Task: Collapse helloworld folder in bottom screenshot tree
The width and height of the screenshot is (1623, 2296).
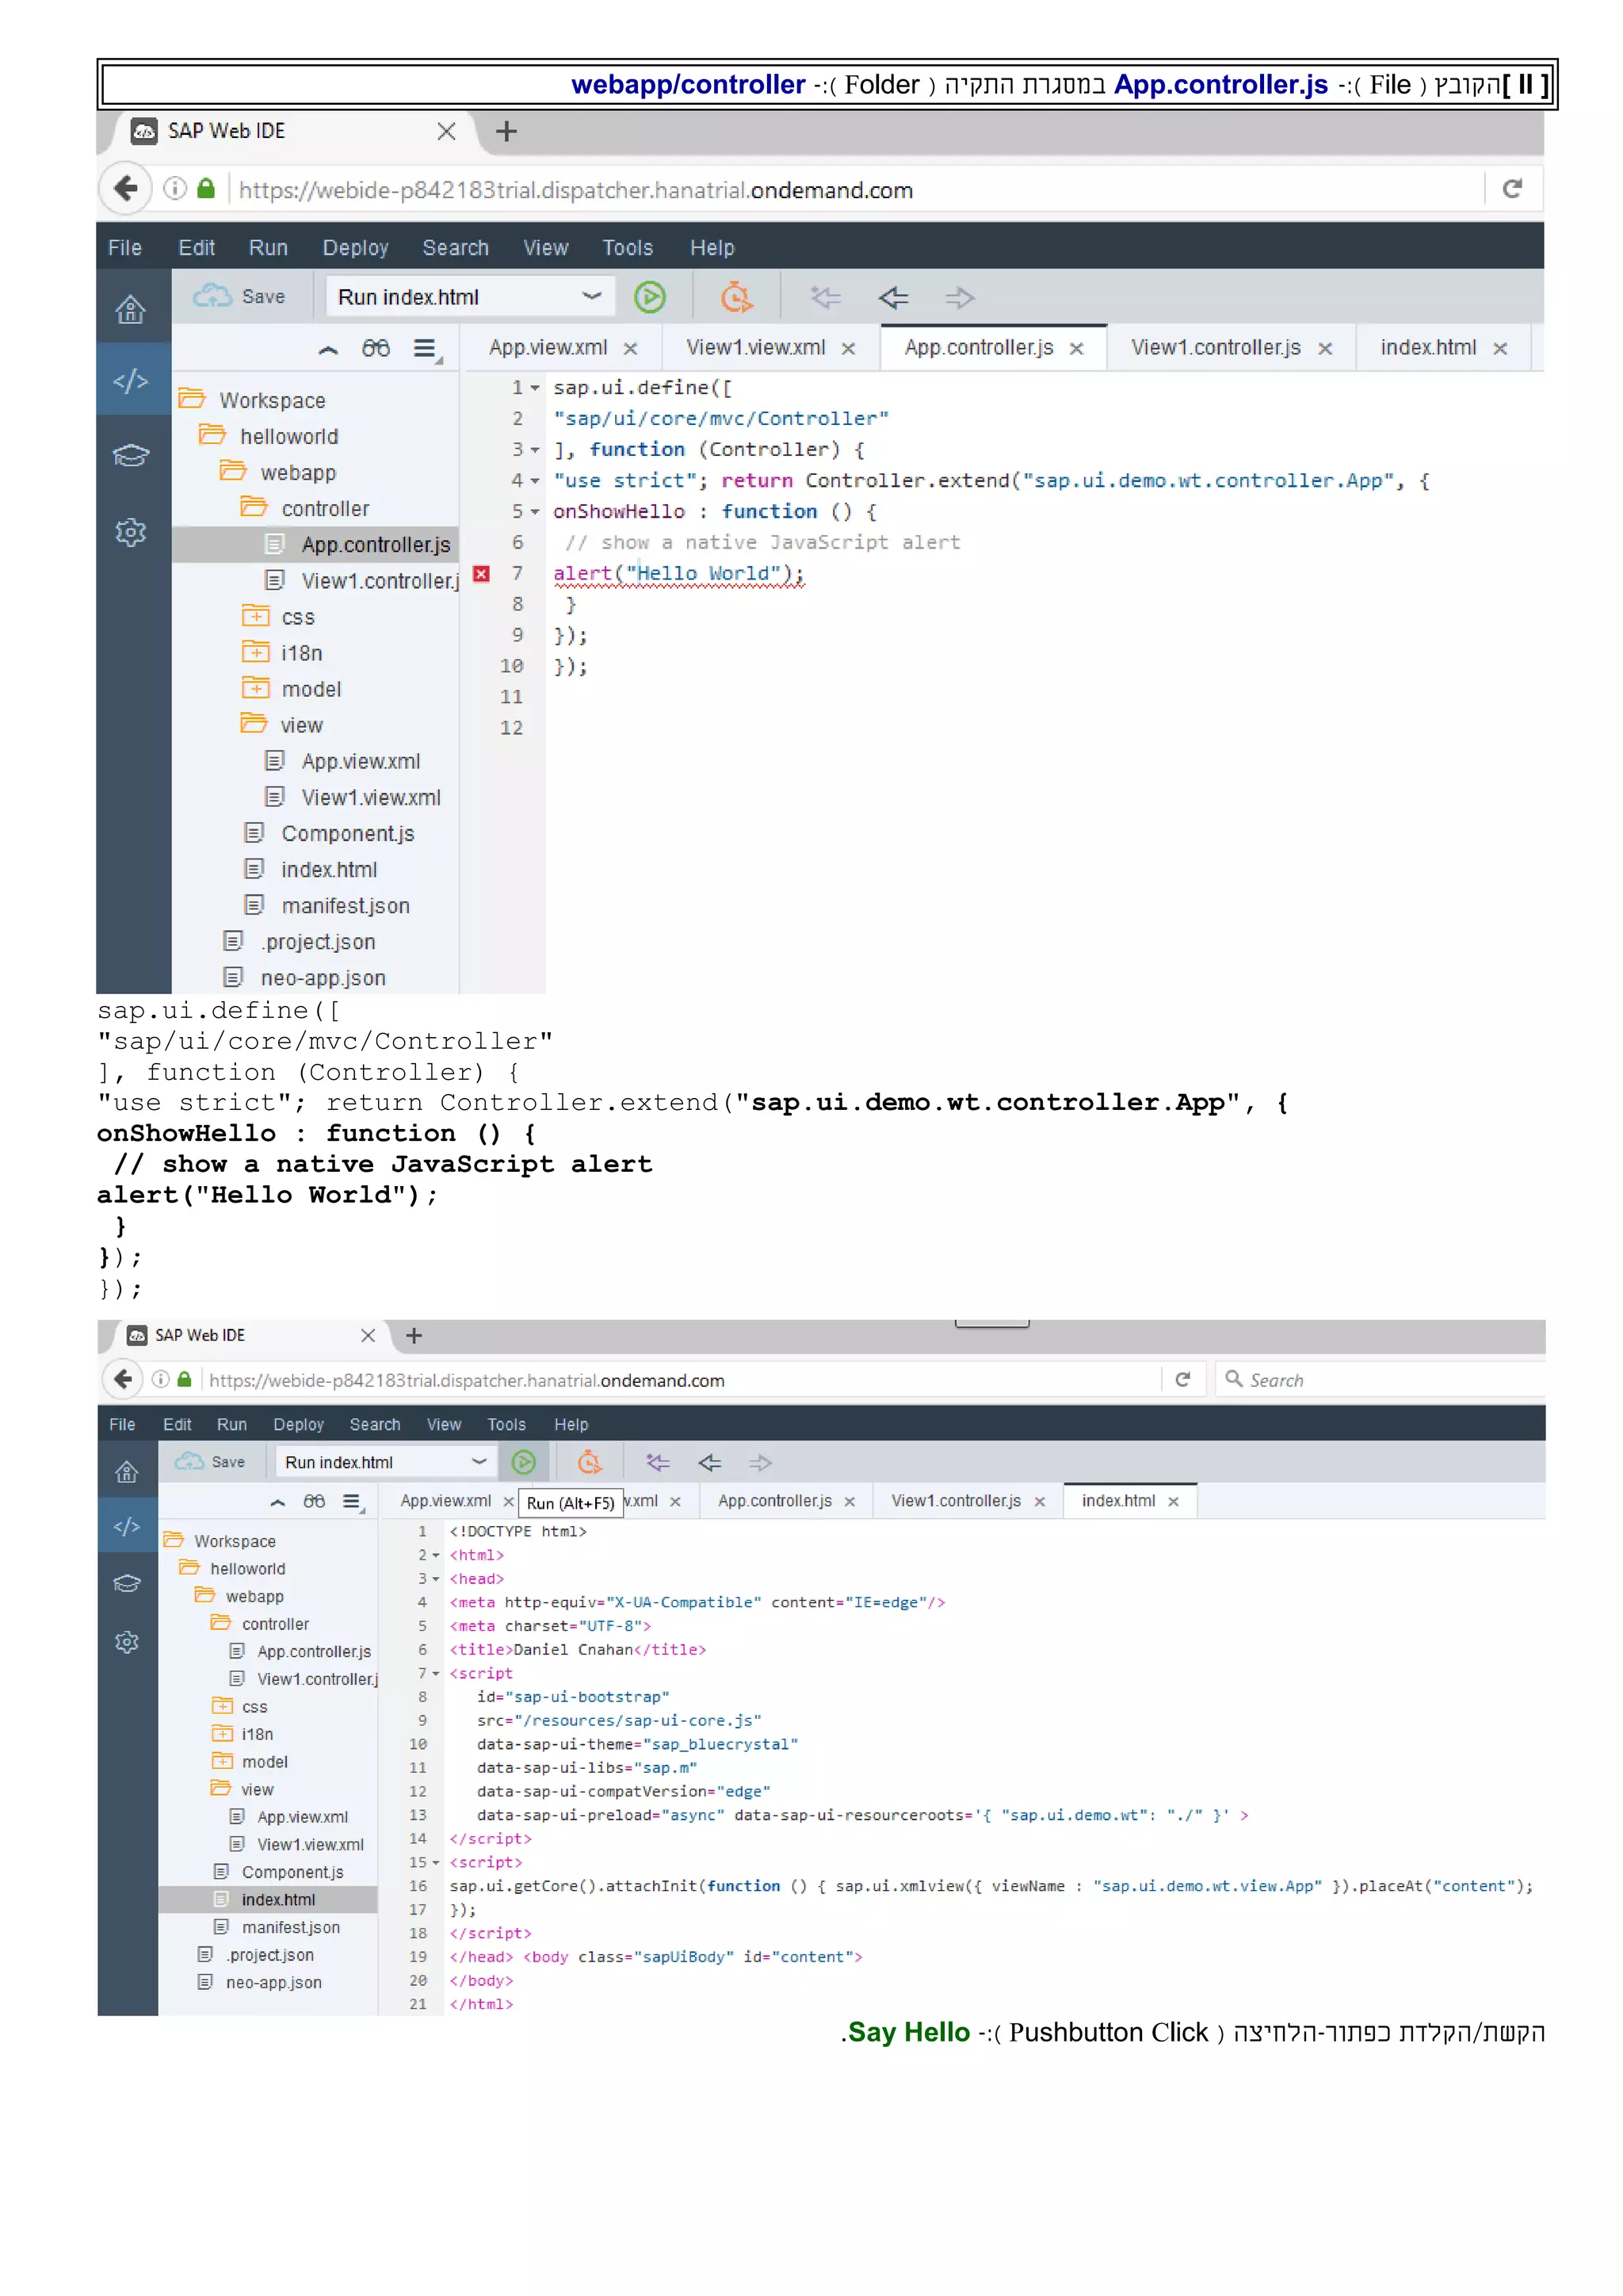Action: (x=189, y=1568)
